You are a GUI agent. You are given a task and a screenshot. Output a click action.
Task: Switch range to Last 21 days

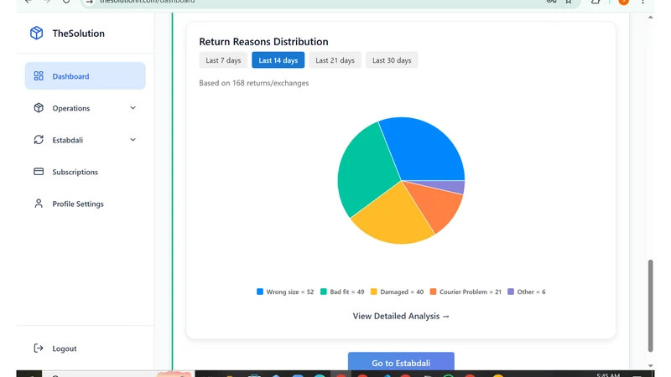[335, 60]
